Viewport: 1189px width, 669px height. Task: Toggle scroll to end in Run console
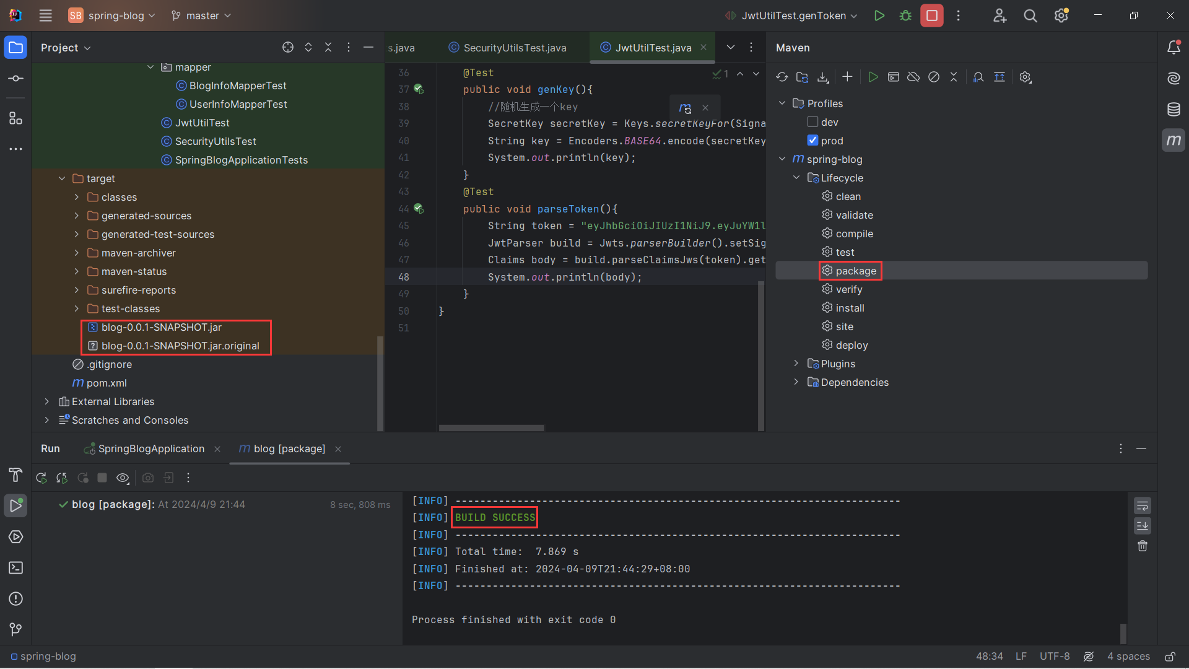coord(1143,526)
